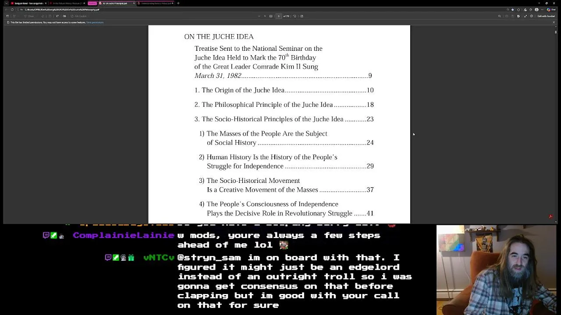Click Human History Is the History entry
The image size is (561, 315).
pyautogui.click(x=286, y=161)
